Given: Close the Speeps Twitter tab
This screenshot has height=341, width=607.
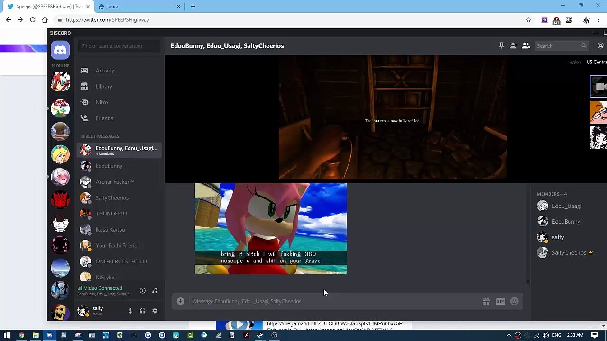Looking at the screenshot, I should (88, 7).
